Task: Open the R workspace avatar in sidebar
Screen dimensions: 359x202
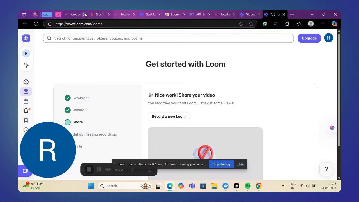Action: pos(26,53)
